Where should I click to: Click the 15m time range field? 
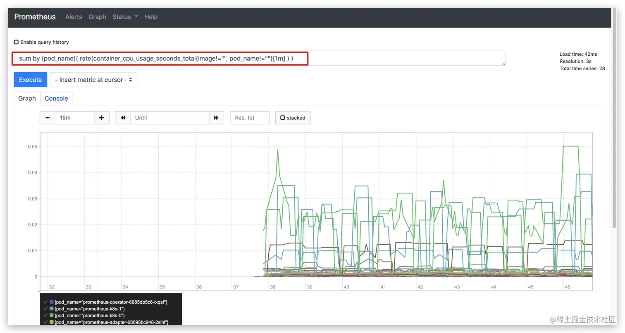(x=74, y=118)
